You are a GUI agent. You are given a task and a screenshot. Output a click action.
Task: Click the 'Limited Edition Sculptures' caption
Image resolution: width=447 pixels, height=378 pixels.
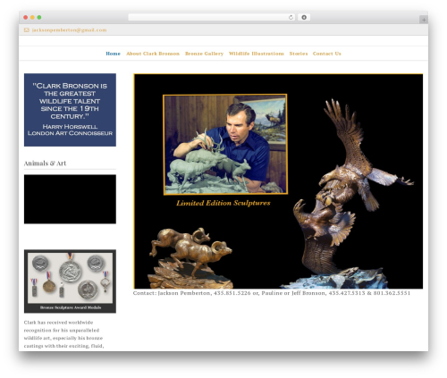(x=223, y=203)
